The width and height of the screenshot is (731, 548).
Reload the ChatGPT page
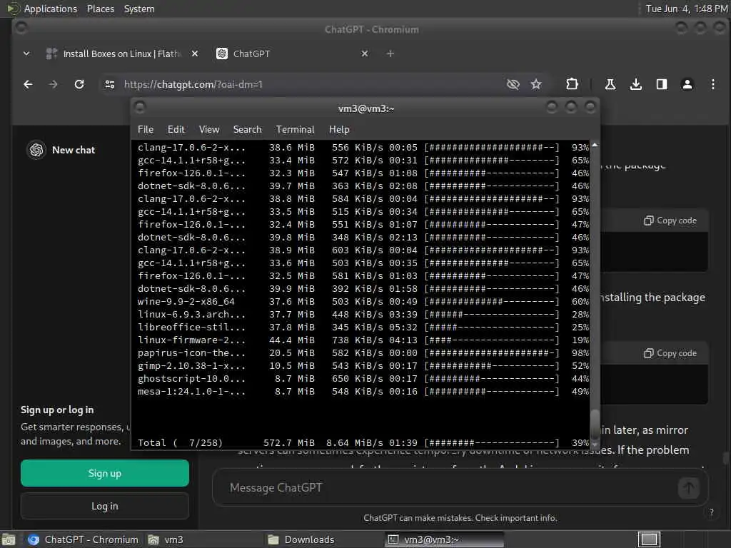(x=79, y=84)
